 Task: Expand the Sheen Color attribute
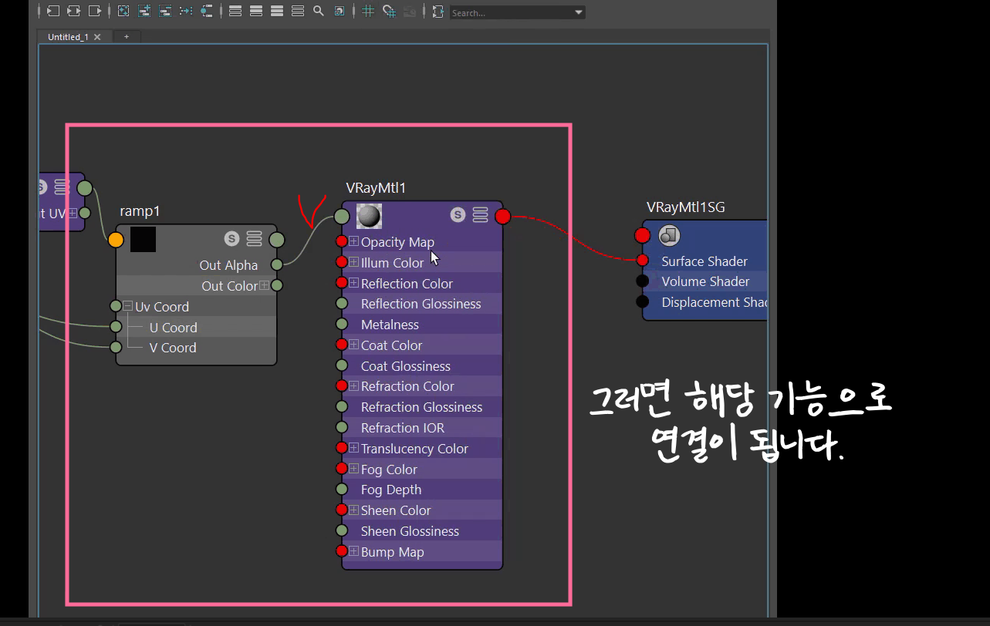click(353, 510)
